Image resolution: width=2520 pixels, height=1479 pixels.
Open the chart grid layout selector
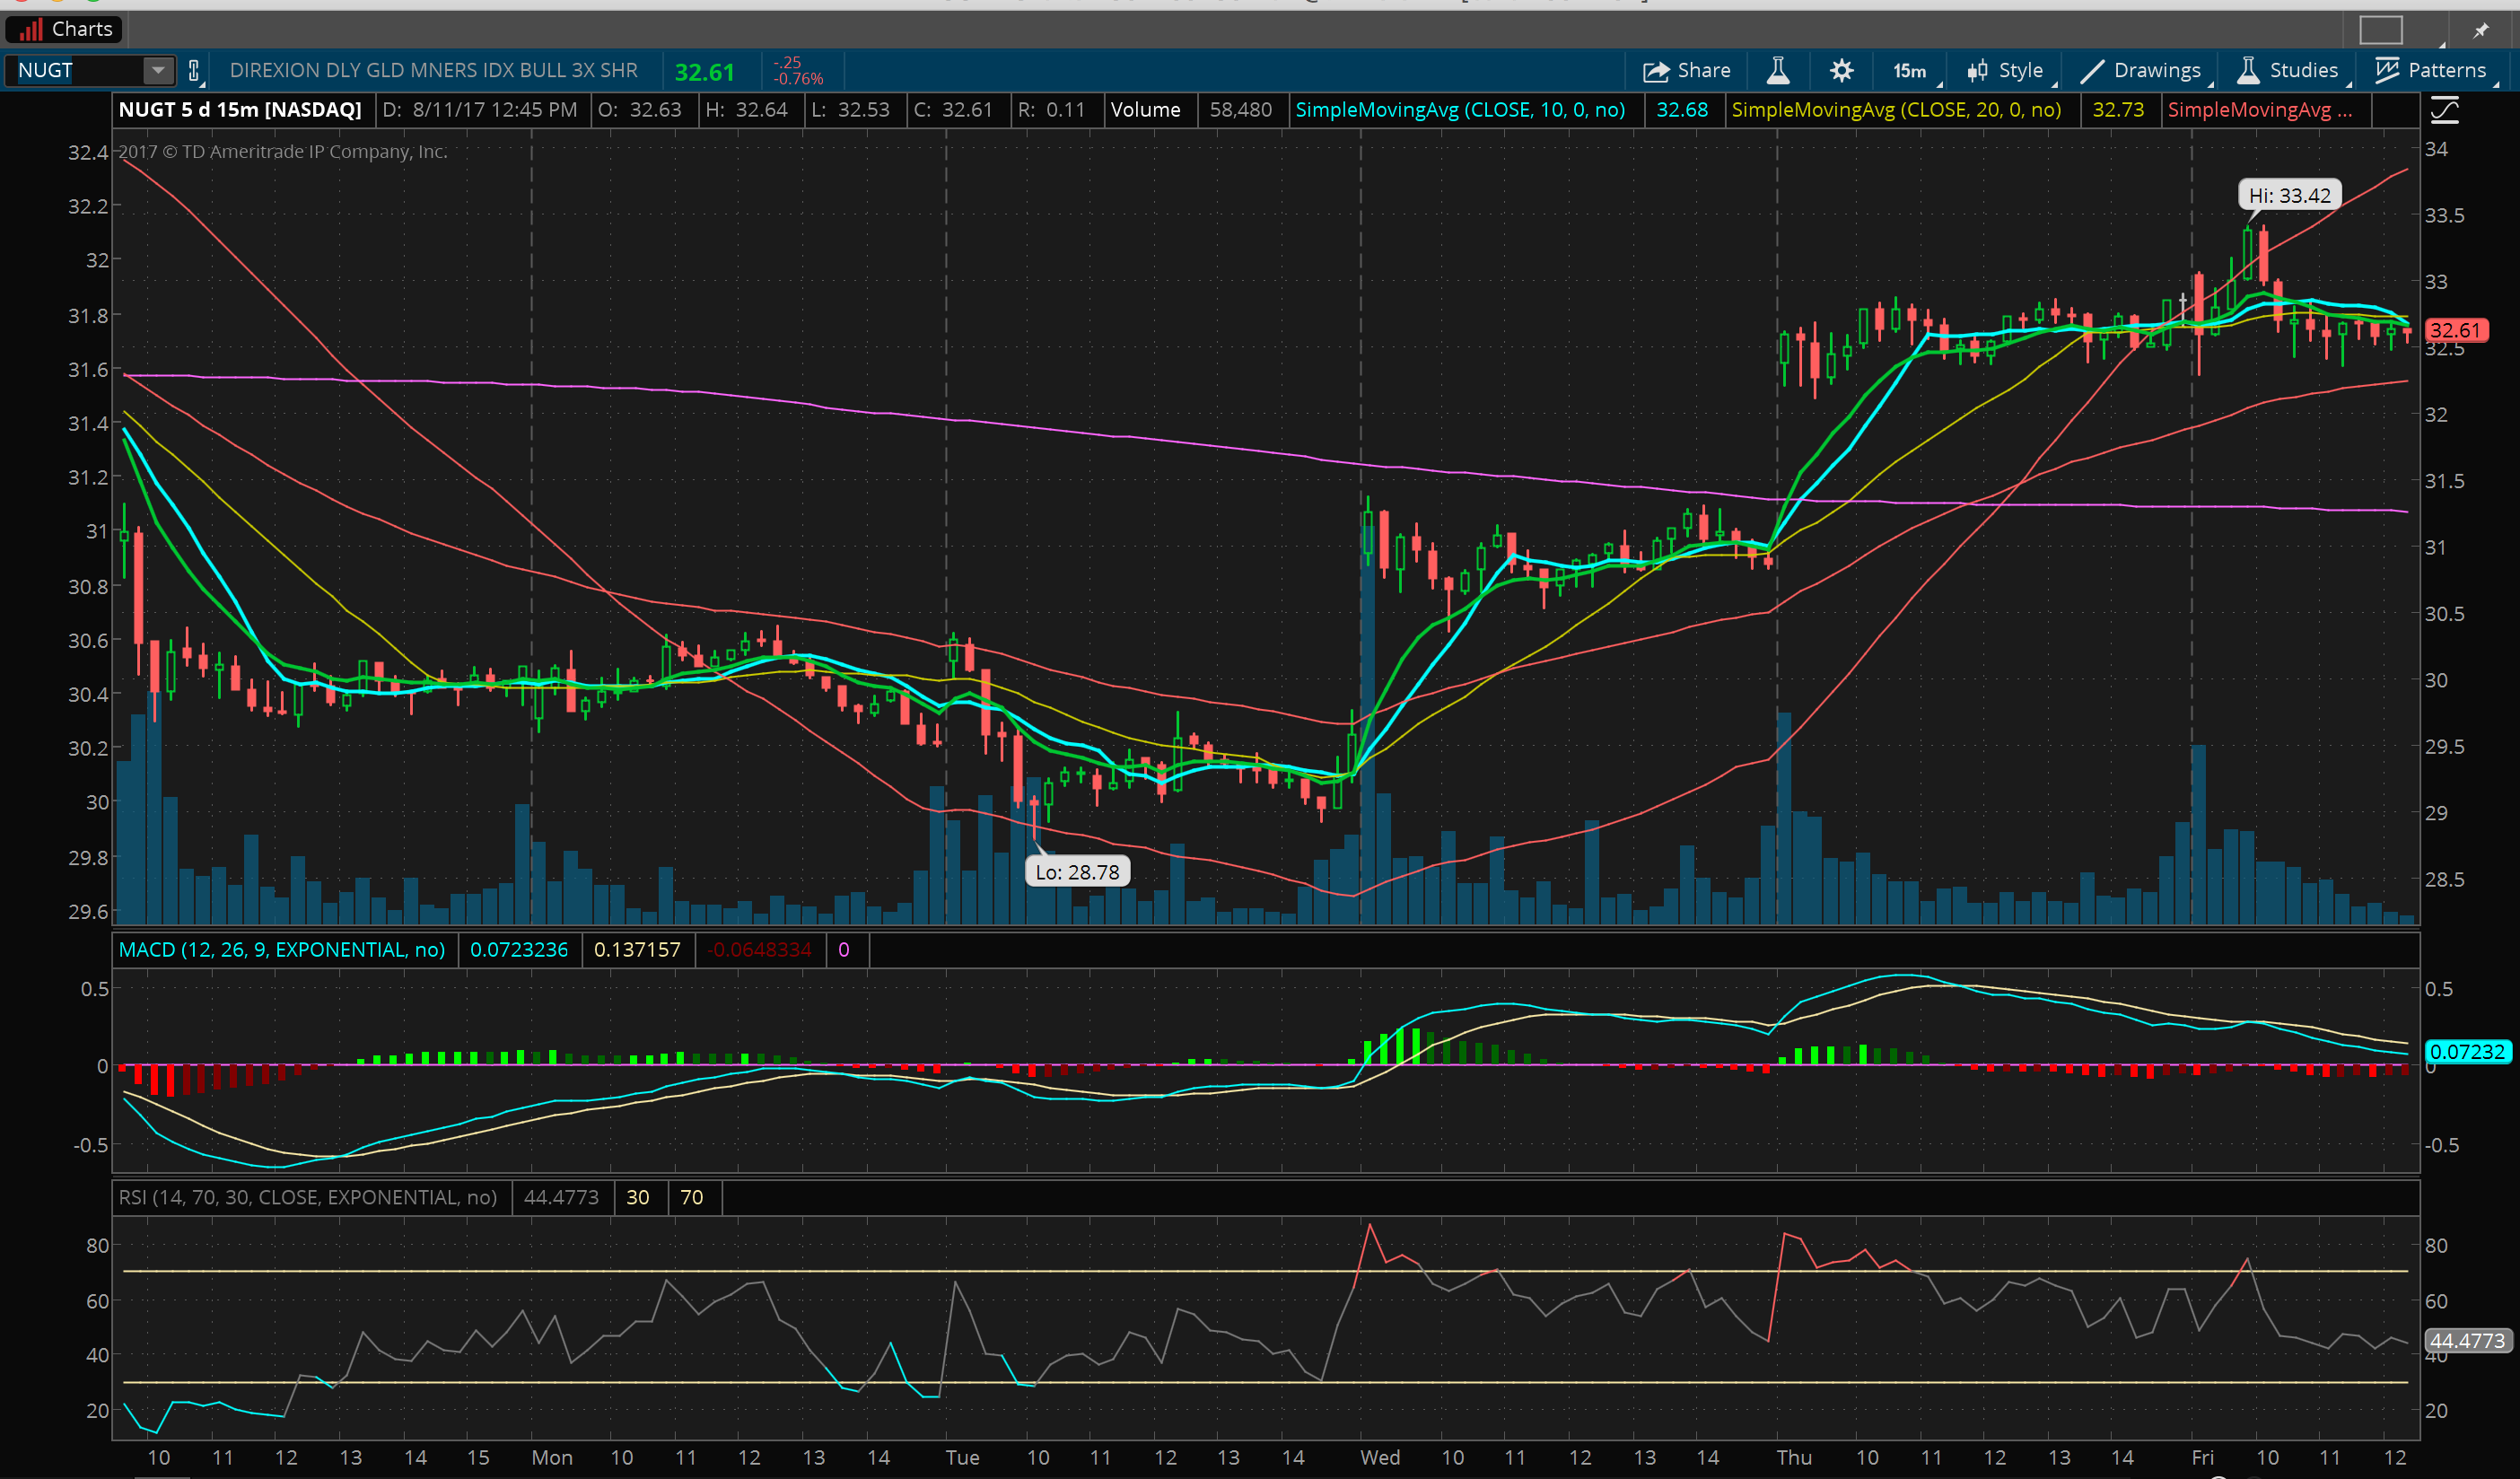(x=2380, y=30)
